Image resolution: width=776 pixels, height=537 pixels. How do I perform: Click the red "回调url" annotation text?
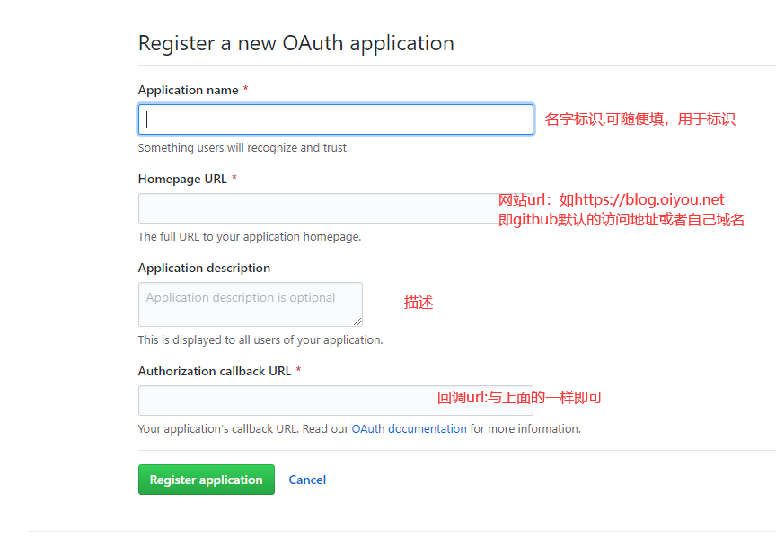[519, 397]
